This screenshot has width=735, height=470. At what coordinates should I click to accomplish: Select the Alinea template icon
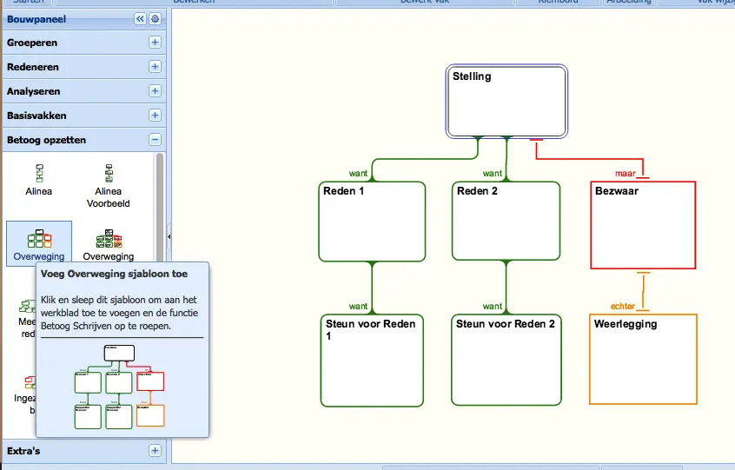39,172
